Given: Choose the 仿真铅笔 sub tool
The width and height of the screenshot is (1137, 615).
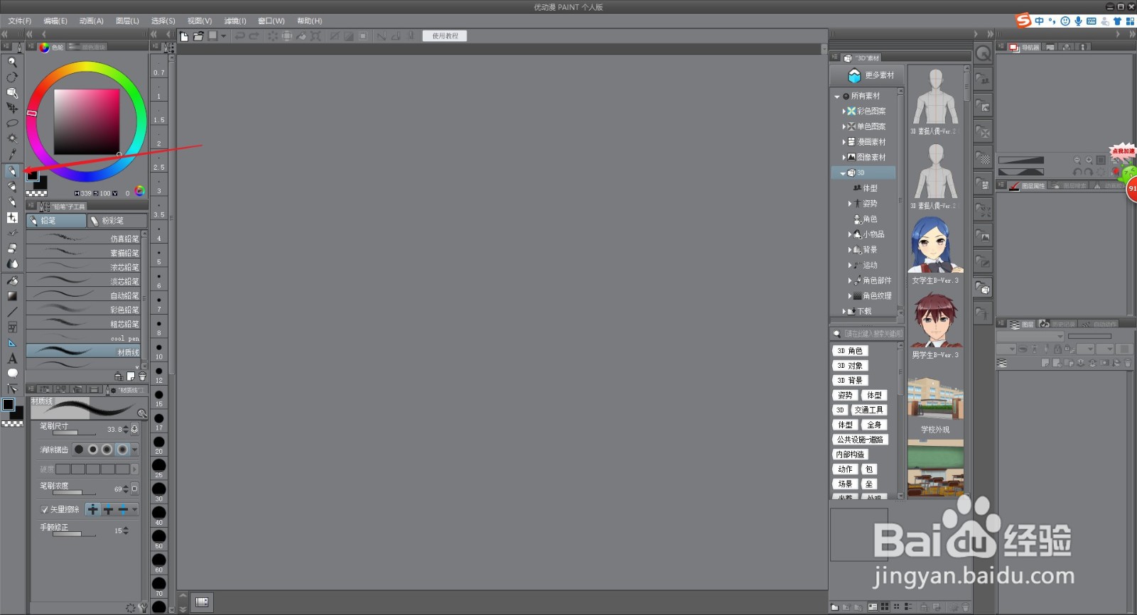Looking at the screenshot, I should click(x=83, y=239).
